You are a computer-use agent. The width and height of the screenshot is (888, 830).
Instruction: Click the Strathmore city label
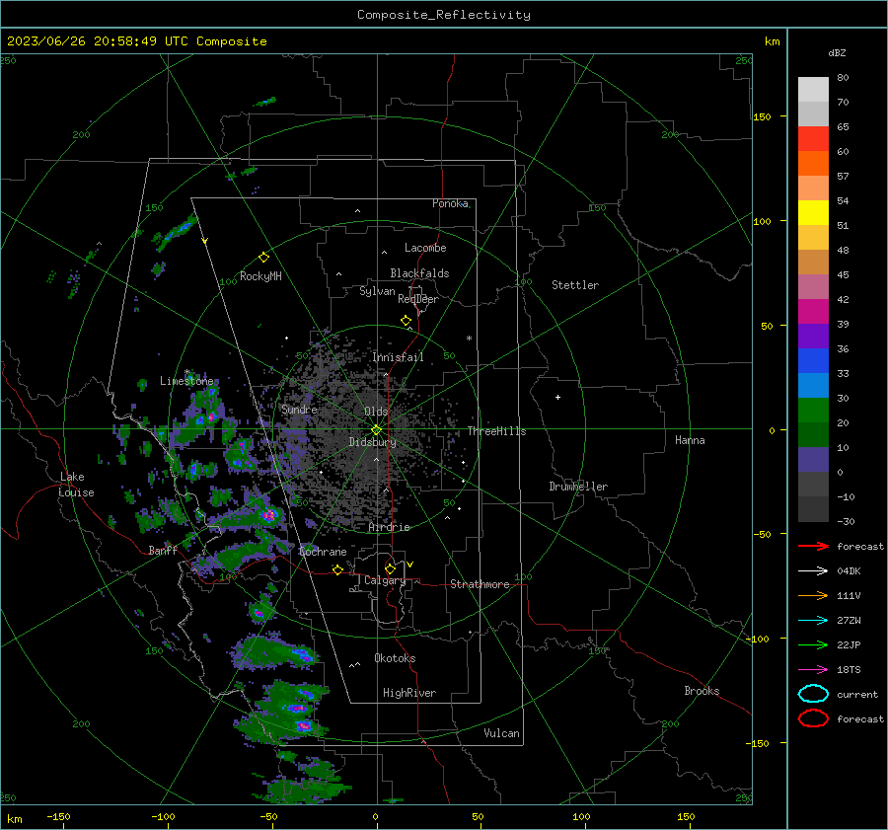coord(480,584)
